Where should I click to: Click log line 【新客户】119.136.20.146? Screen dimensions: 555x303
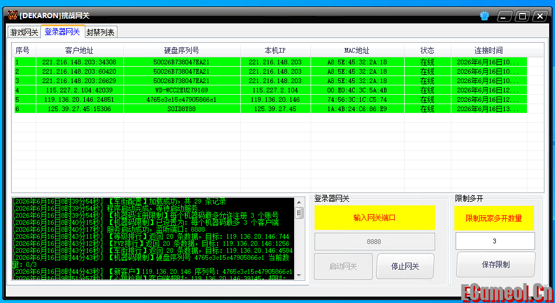tap(153, 271)
